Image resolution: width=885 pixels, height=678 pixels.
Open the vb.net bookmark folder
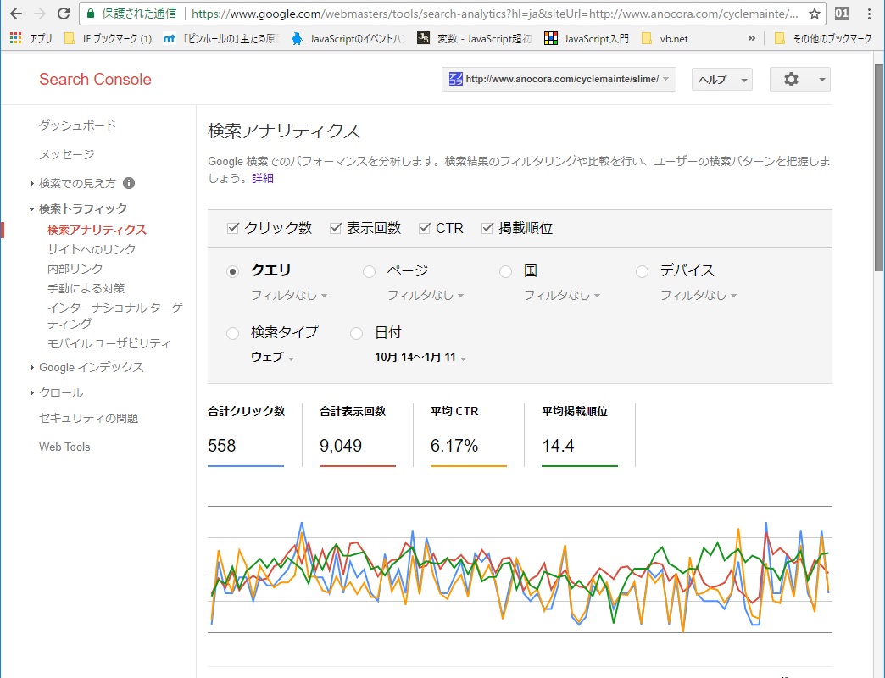pos(665,38)
